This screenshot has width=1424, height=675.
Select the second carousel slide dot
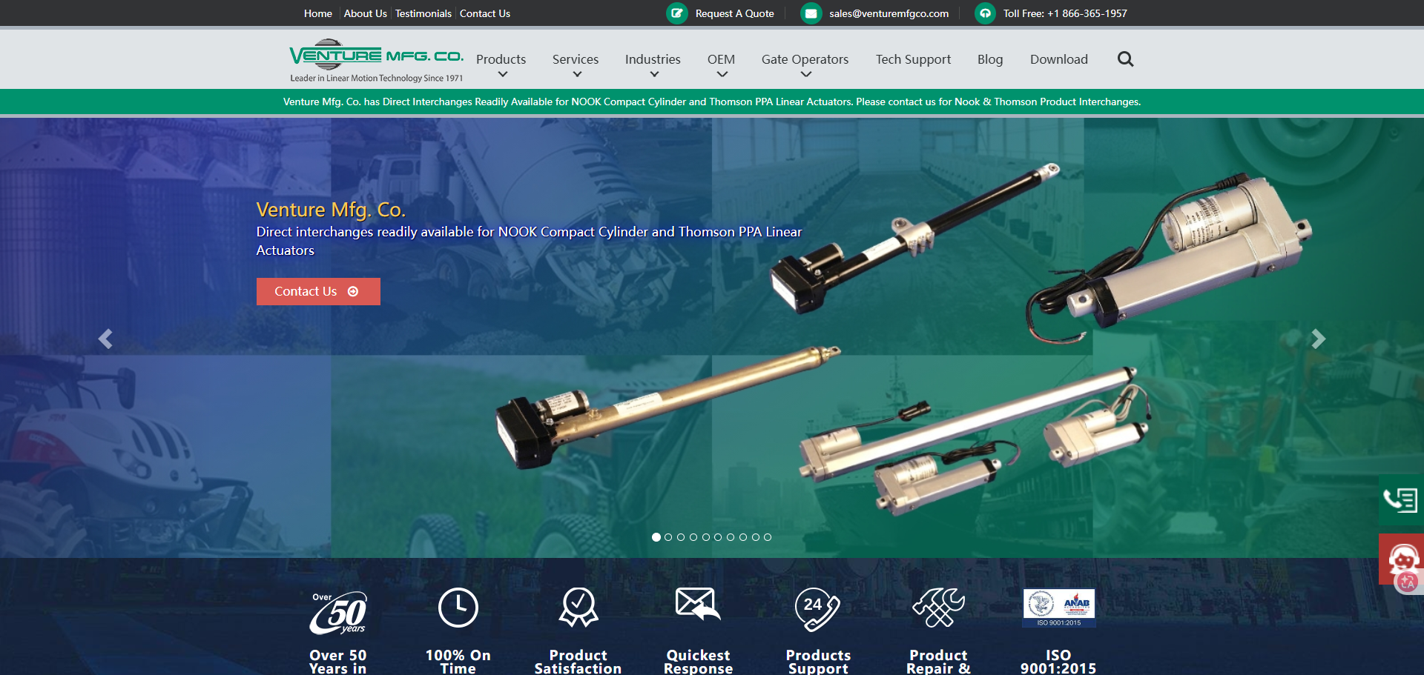668,537
